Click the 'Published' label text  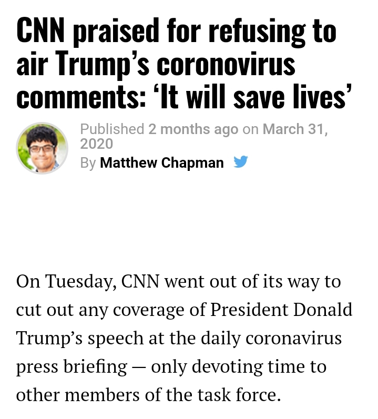[112, 129]
